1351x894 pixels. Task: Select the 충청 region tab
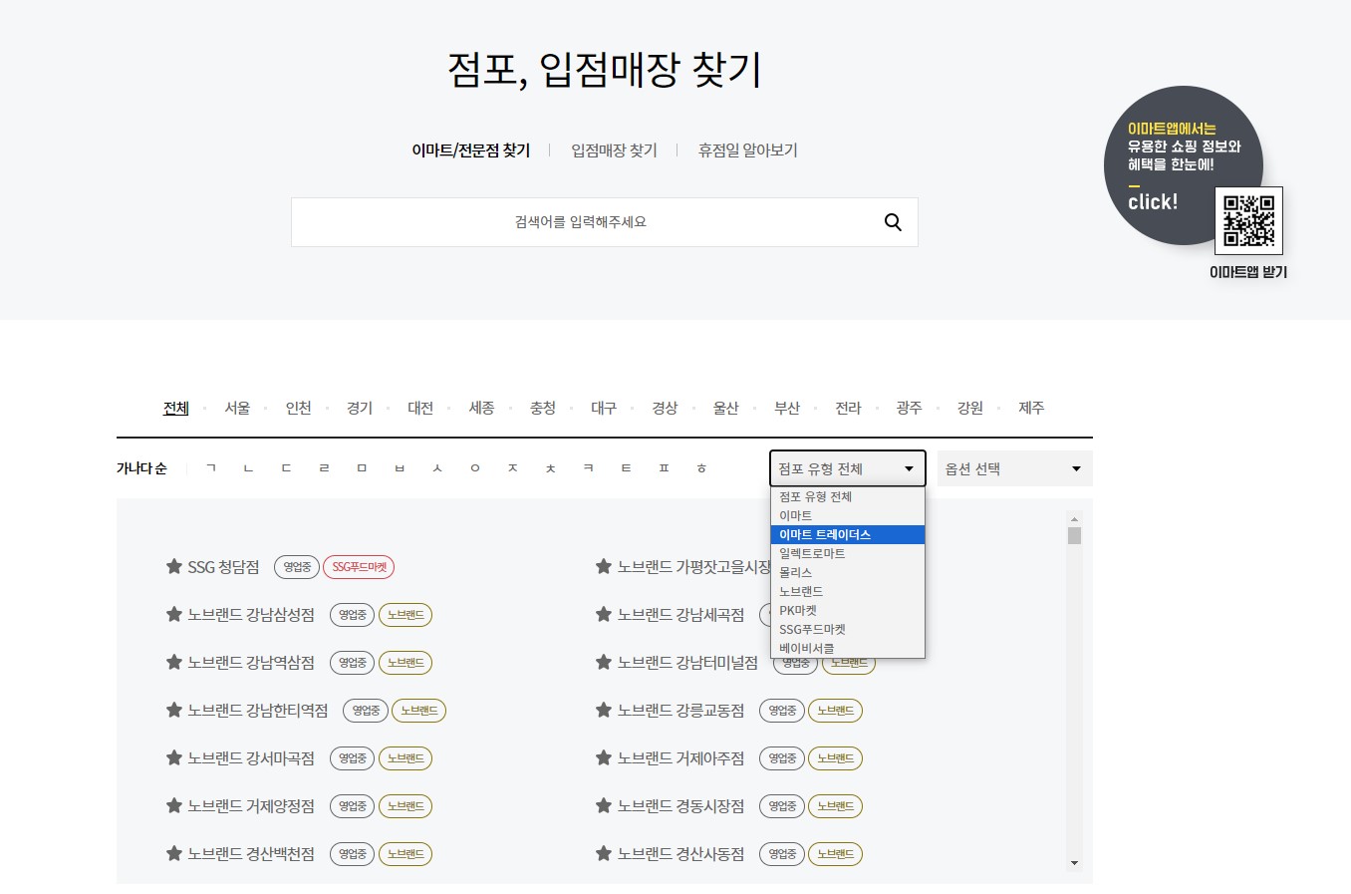point(543,408)
